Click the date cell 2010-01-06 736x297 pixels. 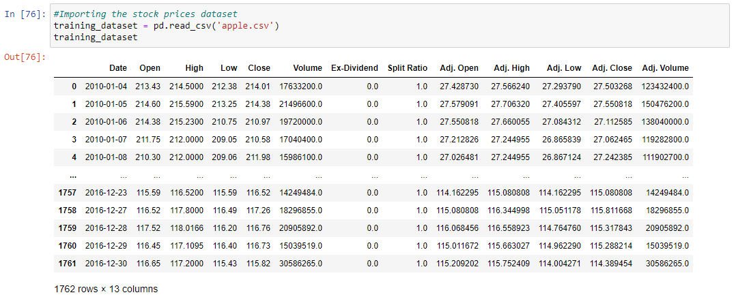[106, 121]
